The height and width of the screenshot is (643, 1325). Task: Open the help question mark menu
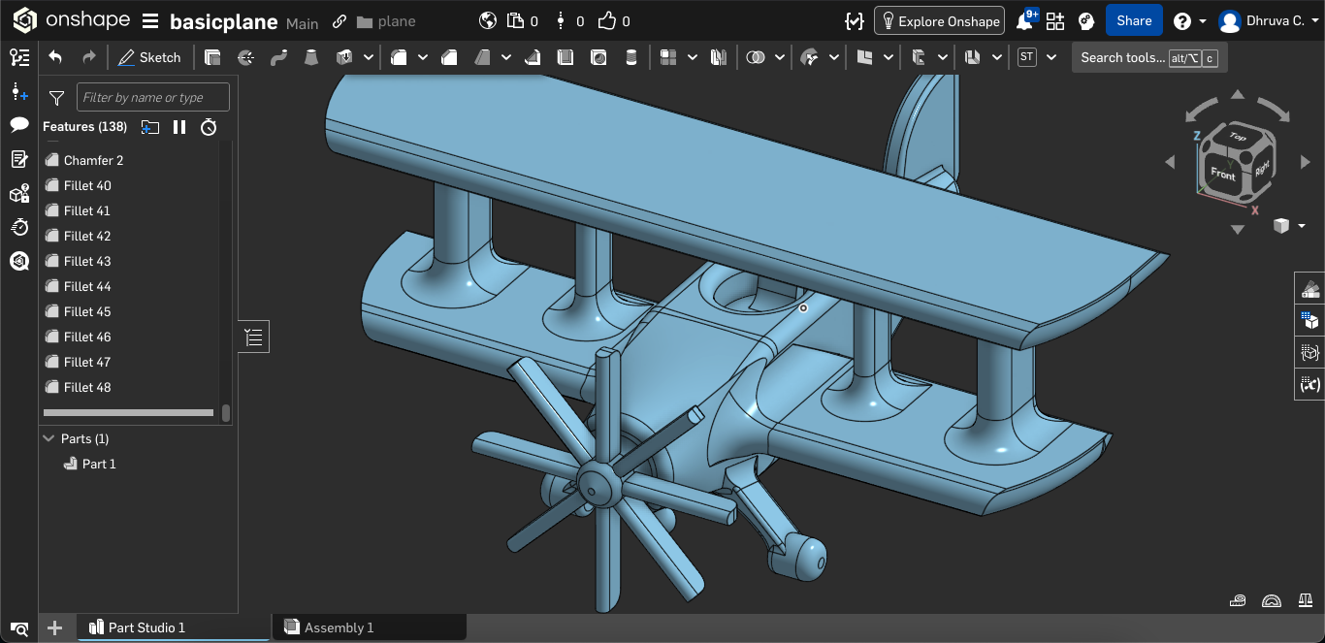tap(1189, 20)
